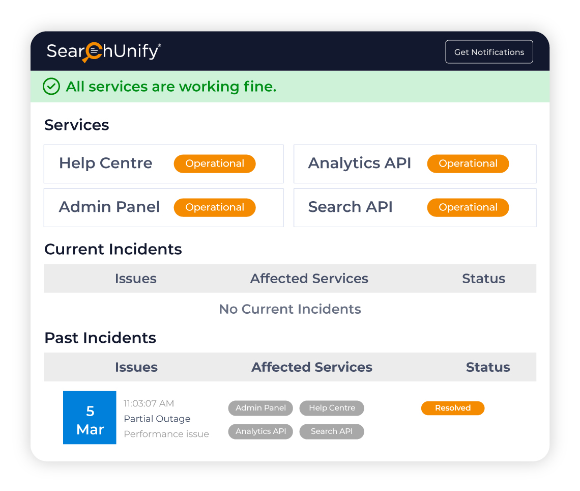Click the green checkmark status icon
This screenshot has height=491, width=580.
point(51,87)
